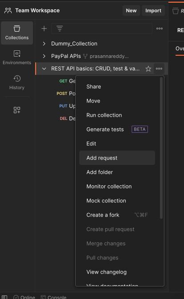Screen dimensions: 184x299
Task: Expand the Dummy_Collection chevron
Action: click(x=44, y=44)
